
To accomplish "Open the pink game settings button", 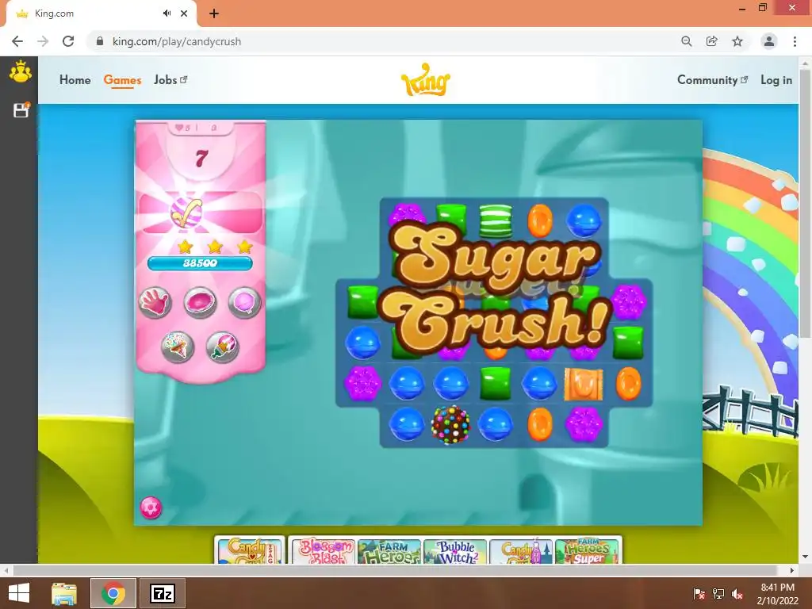I will [x=151, y=508].
